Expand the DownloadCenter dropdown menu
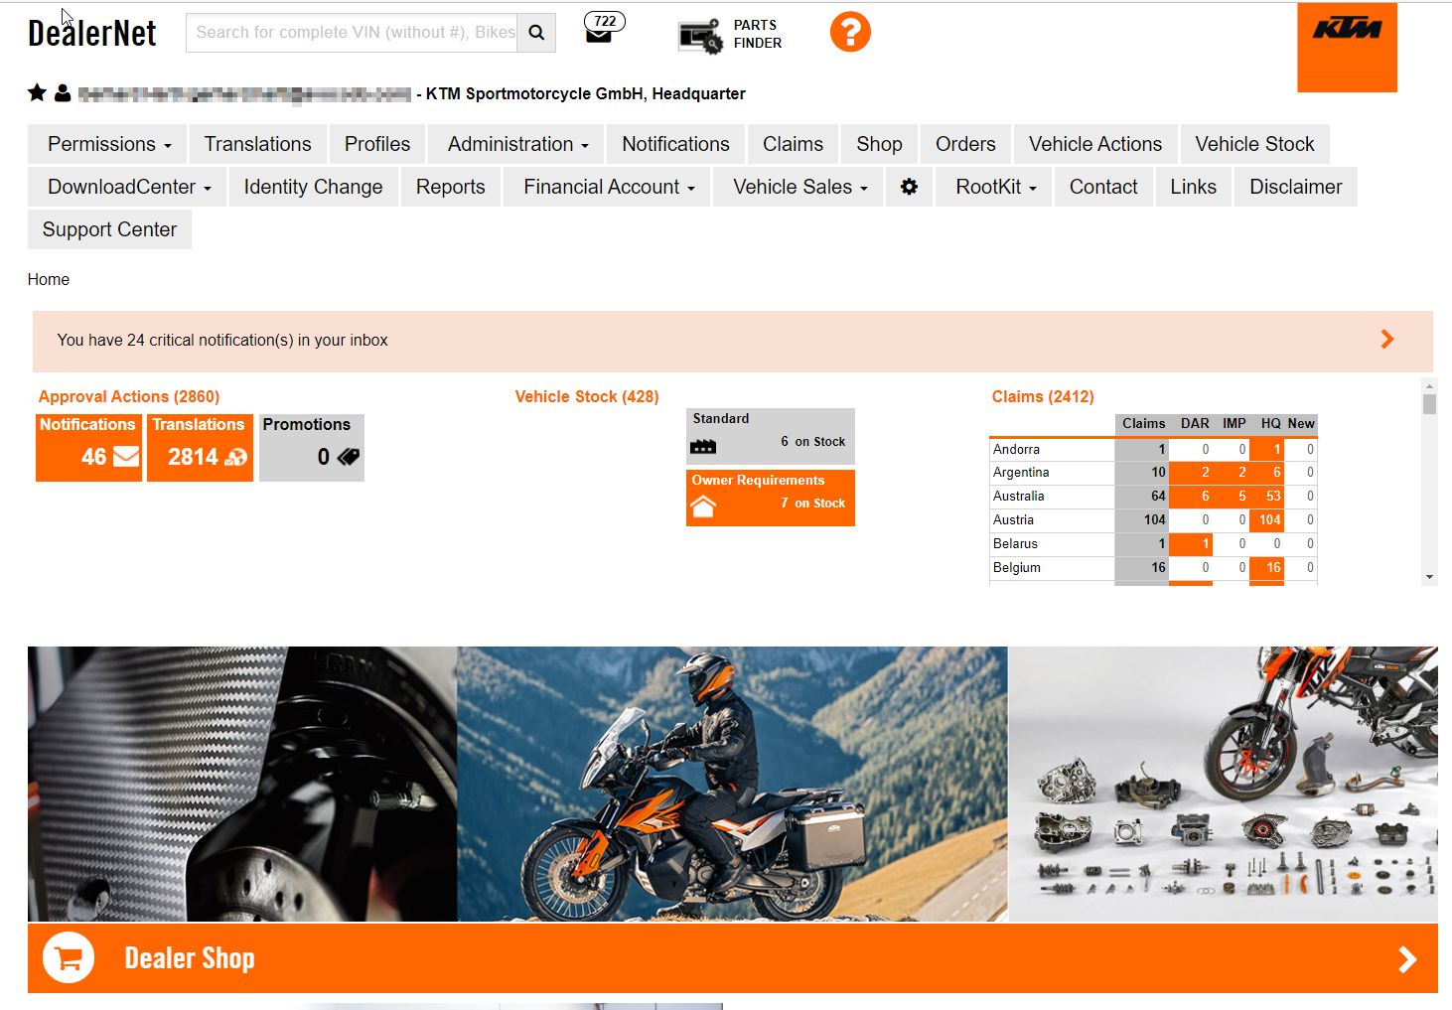Viewport: 1452px width, 1010px height. [129, 187]
